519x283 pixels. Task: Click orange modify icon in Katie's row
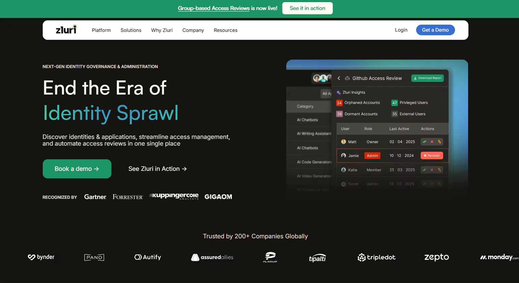click(x=439, y=170)
